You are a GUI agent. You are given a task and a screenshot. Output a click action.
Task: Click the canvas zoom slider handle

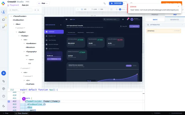pyautogui.click(x=120, y=9)
